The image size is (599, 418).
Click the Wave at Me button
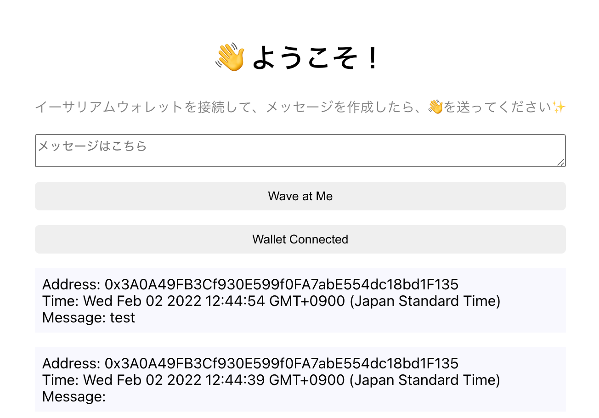[x=300, y=196]
